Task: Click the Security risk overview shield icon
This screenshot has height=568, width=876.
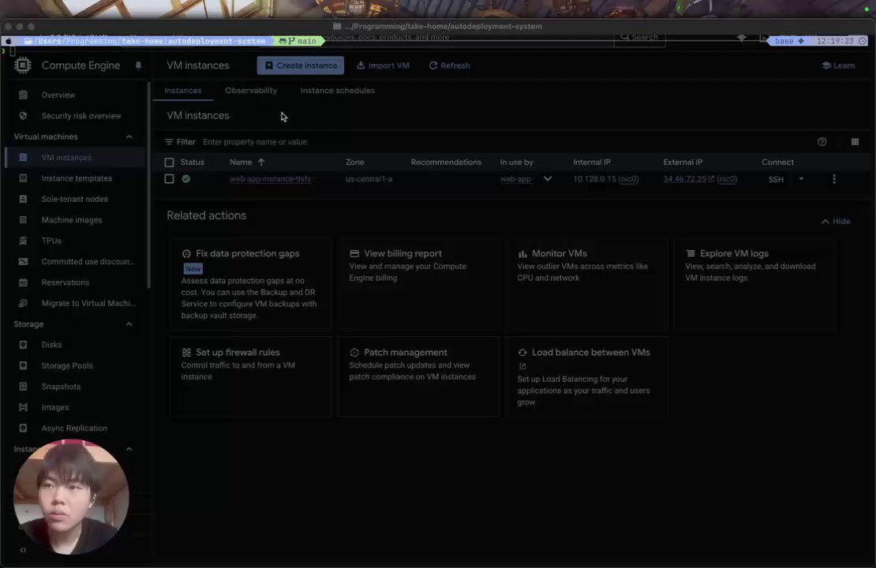Action: [x=23, y=116]
